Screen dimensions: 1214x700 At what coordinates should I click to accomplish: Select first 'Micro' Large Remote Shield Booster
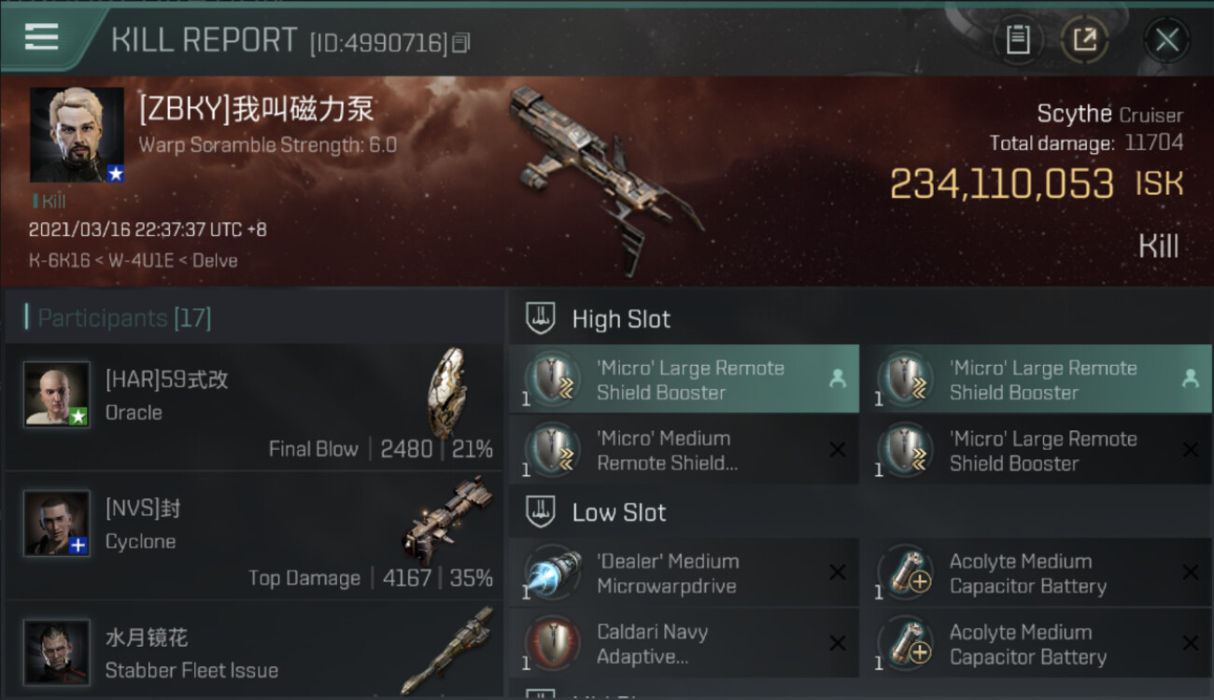point(684,379)
